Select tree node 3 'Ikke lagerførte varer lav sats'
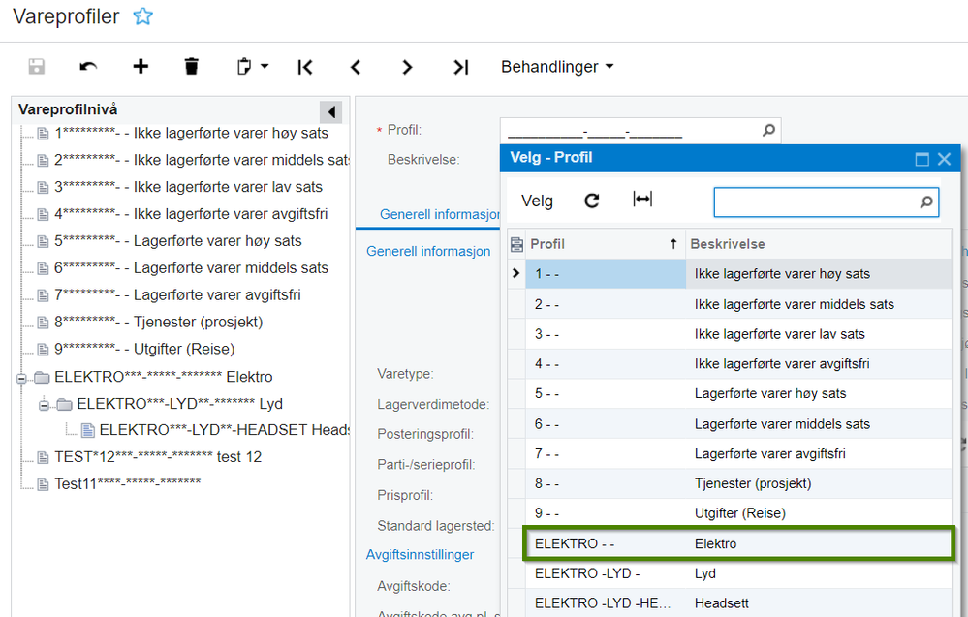Image resolution: width=968 pixels, height=617 pixels. coord(188,187)
